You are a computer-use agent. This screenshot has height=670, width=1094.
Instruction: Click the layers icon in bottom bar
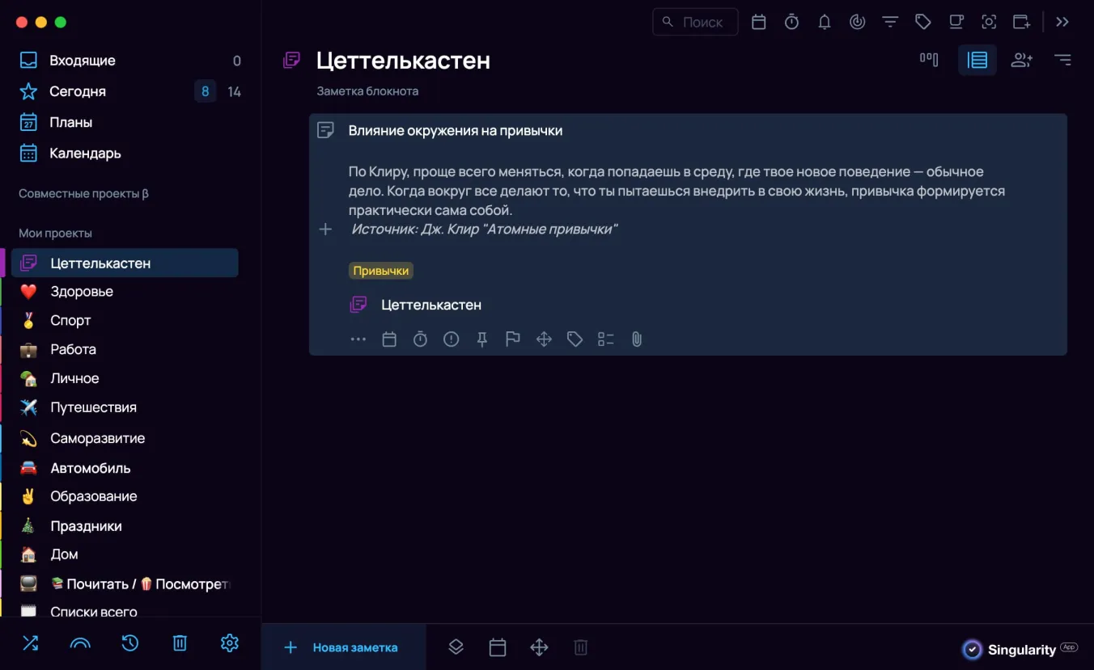(456, 647)
